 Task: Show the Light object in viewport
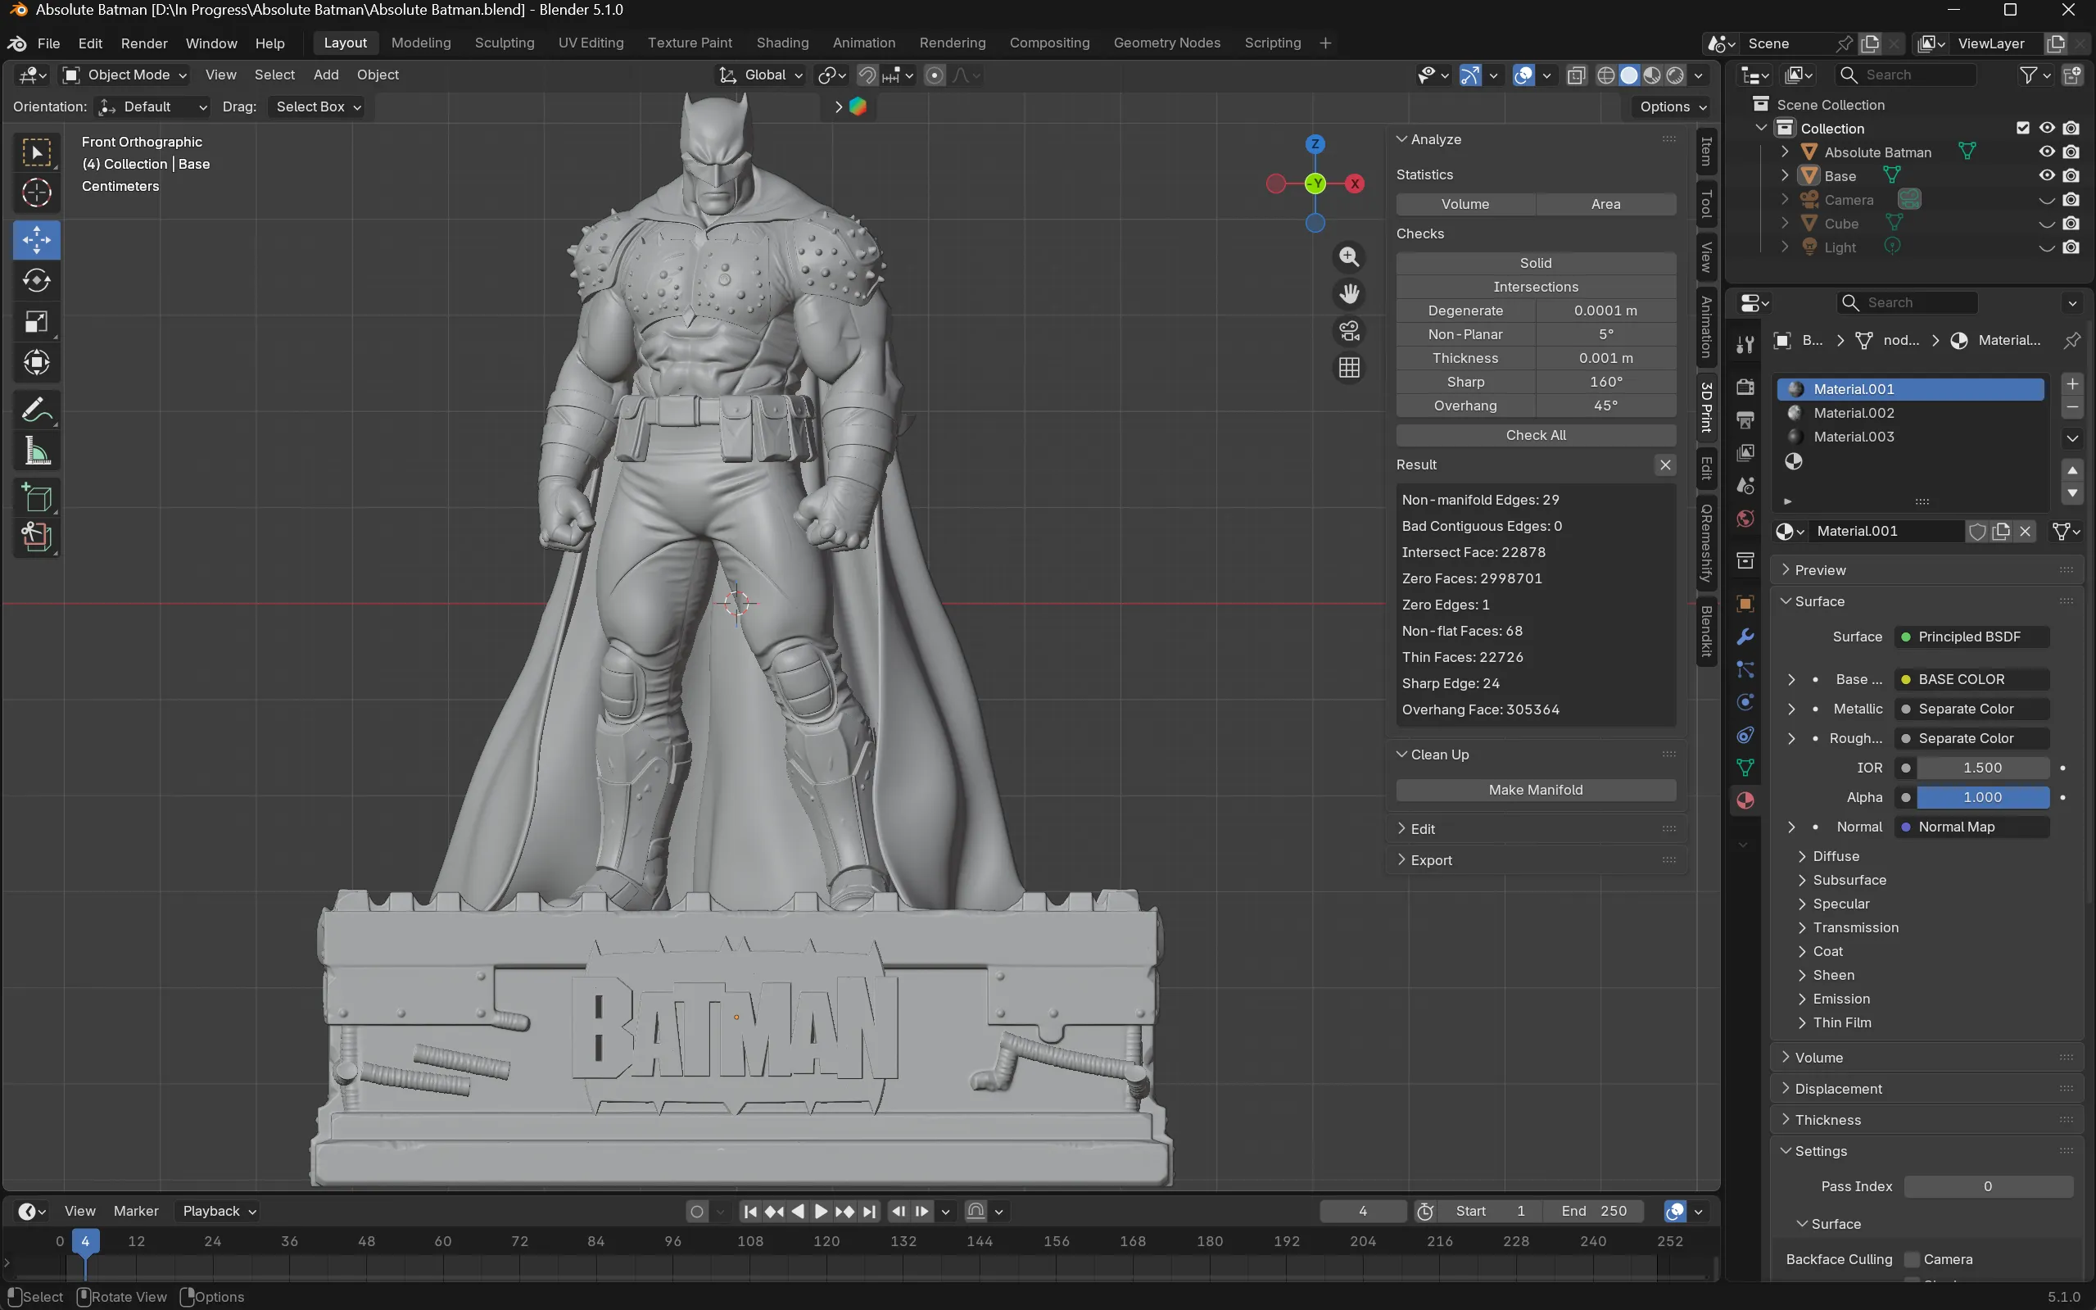[x=2047, y=247]
